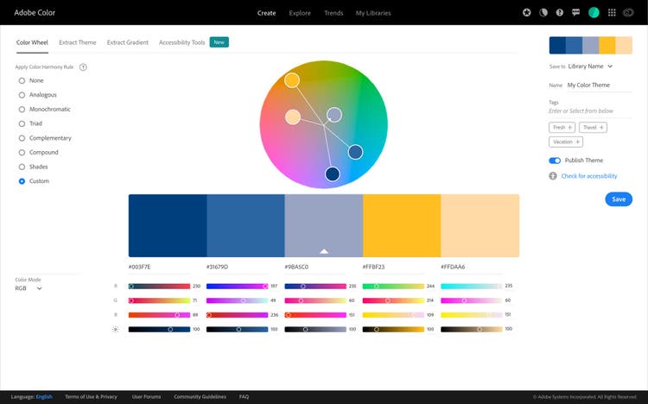Switch to the Extract Theme tab
The height and width of the screenshot is (404, 648).
(77, 42)
